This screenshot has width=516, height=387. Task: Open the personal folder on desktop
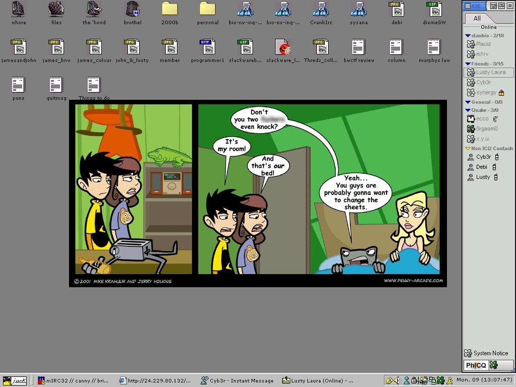pyautogui.click(x=208, y=10)
